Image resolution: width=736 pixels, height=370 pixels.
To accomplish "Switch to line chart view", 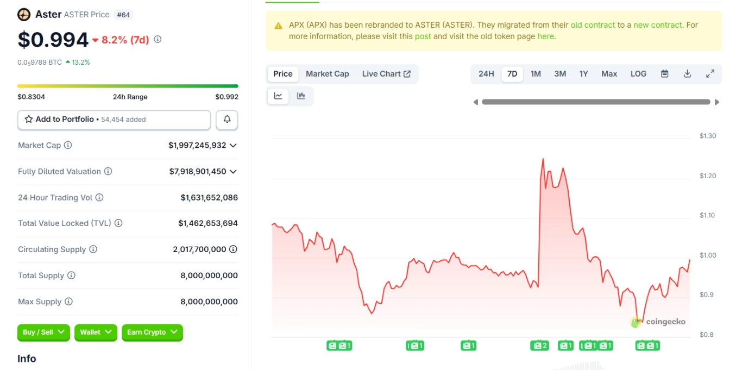I will pos(278,96).
